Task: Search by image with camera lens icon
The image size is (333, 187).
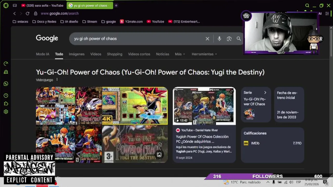Action: pos(229,39)
